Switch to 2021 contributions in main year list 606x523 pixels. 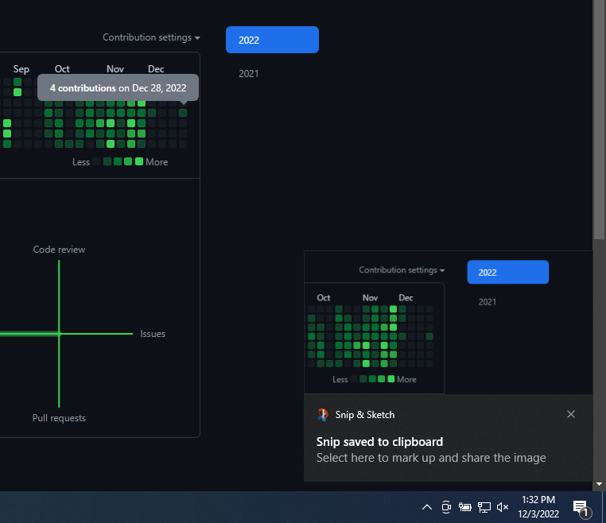249,74
